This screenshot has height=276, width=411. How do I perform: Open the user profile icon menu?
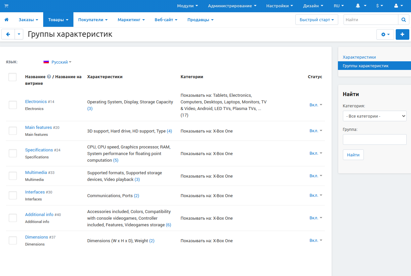(396, 6)
